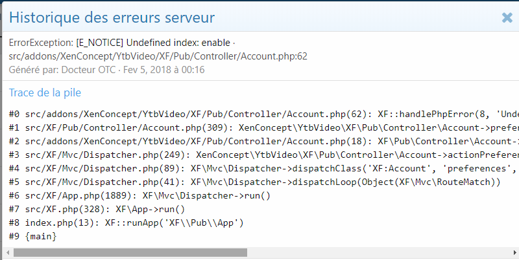
Task: Click stack trace line #5 dispatchLoop
Action: [x=255, y=182]
